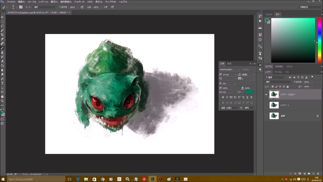The height and width of the screenshot is (182, 323).
Task: Open the フィルター(T) menu
Action: click(79, 2)
